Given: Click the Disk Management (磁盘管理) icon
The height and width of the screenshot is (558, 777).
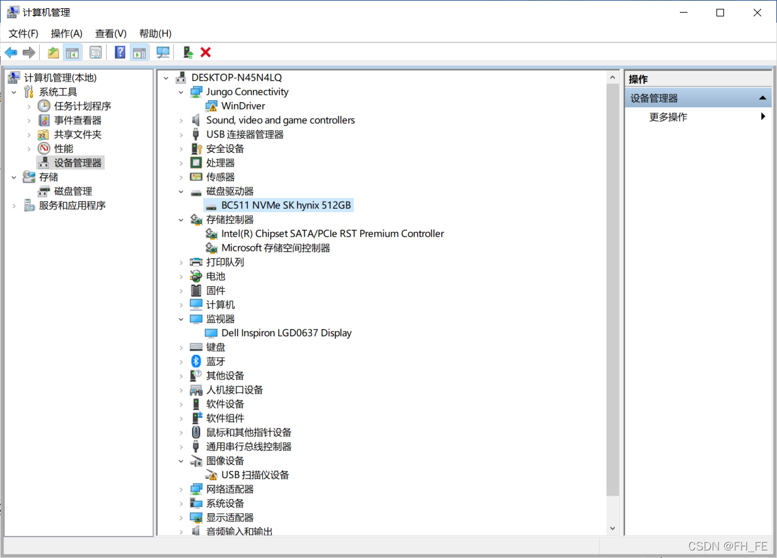Looking at the screenshot, I should [44, 191].
